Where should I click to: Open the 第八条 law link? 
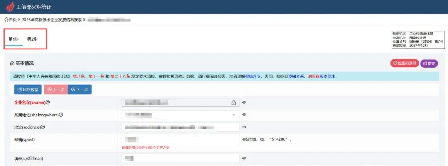[79, 77]
